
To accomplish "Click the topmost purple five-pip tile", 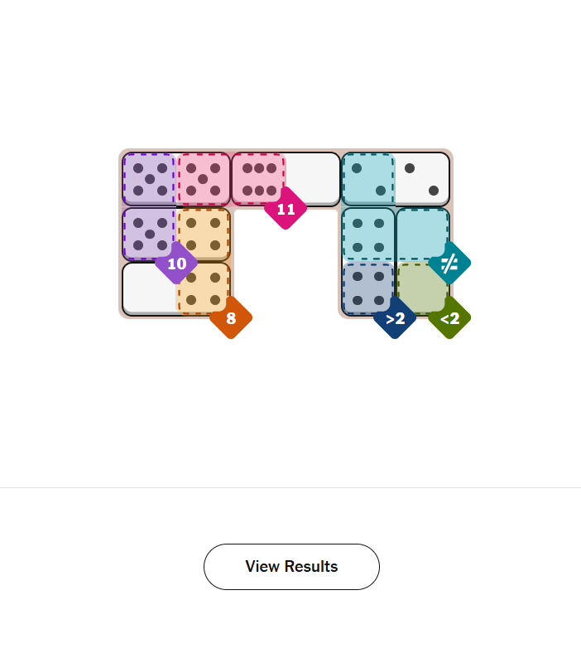I will click(x=149, y=179).
